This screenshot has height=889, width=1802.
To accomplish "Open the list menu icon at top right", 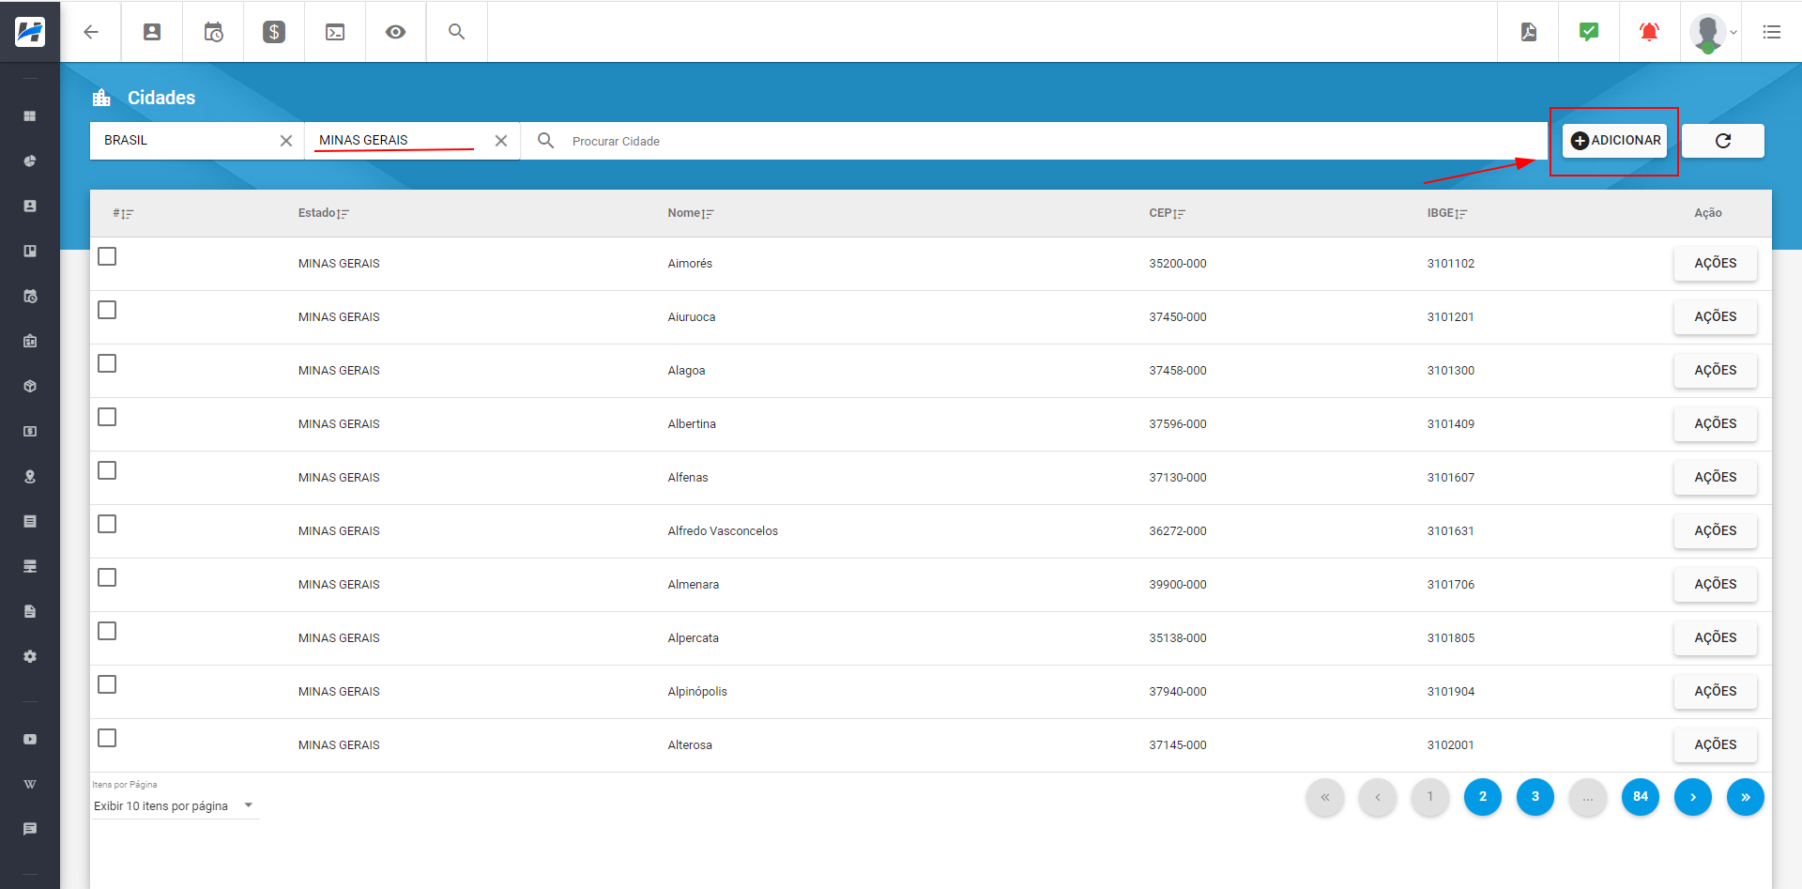I will pyautogui.click(x=1772, y=32).
